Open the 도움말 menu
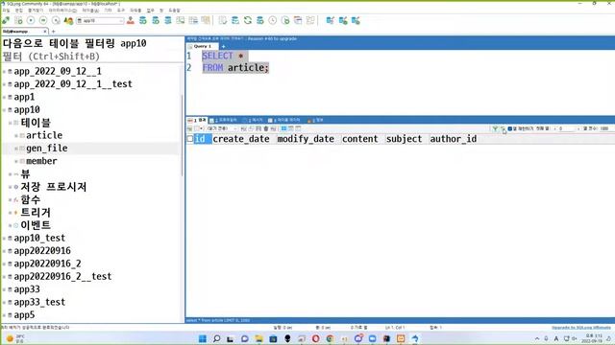Screen dimensions: 615x345 point(174,11)
